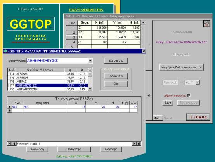215x162 pixels.
Task: Click the ΝΙΚ name cell
Action: 45,107
